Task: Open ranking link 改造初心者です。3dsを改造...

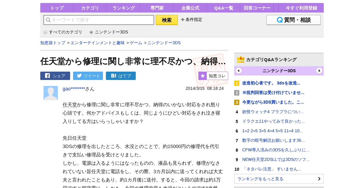Action: tap(271, 83)
